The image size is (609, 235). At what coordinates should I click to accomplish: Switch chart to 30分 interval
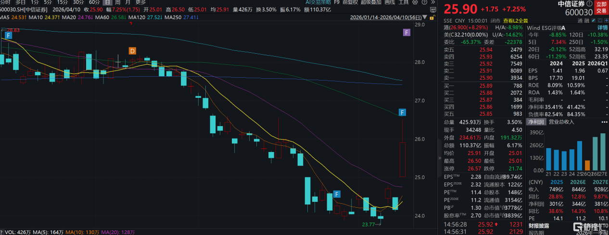(79, 2)
